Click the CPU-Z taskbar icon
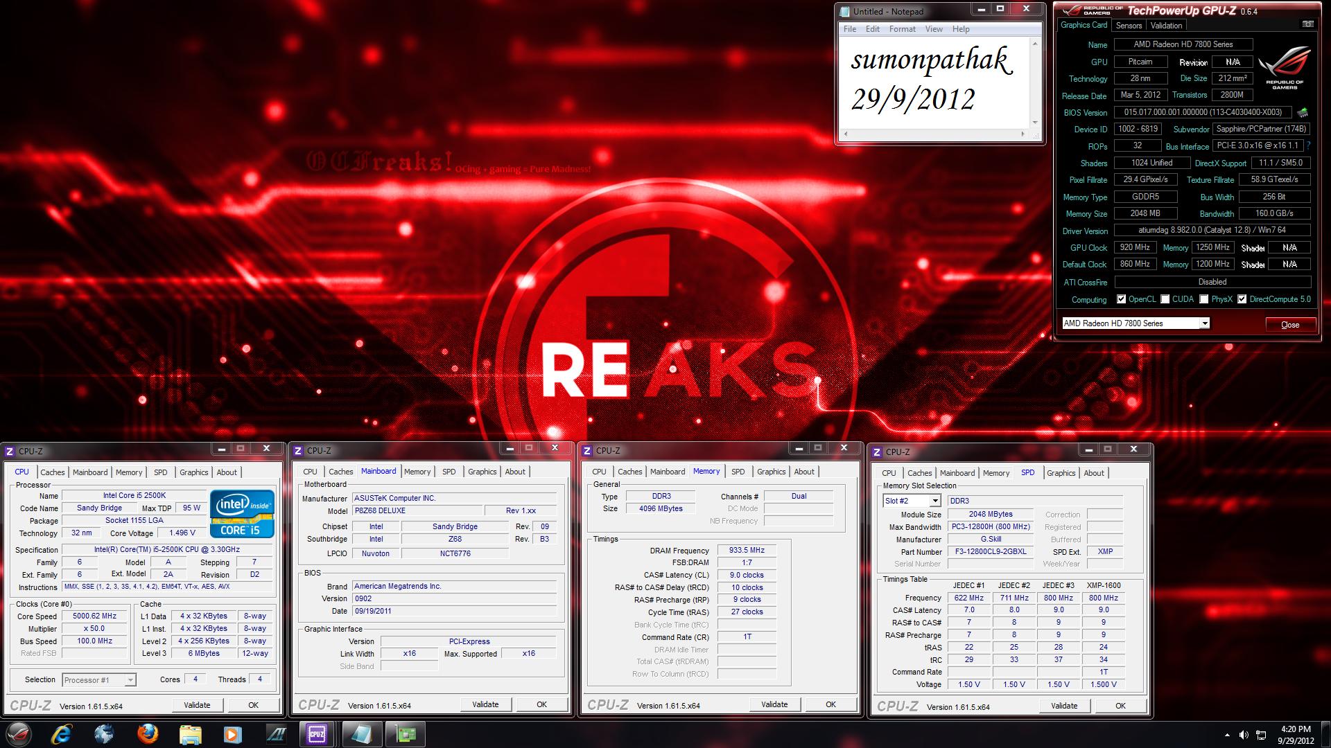Image resolution: width=1331 pixels, height=748 pixels. [x=317, y=734]
